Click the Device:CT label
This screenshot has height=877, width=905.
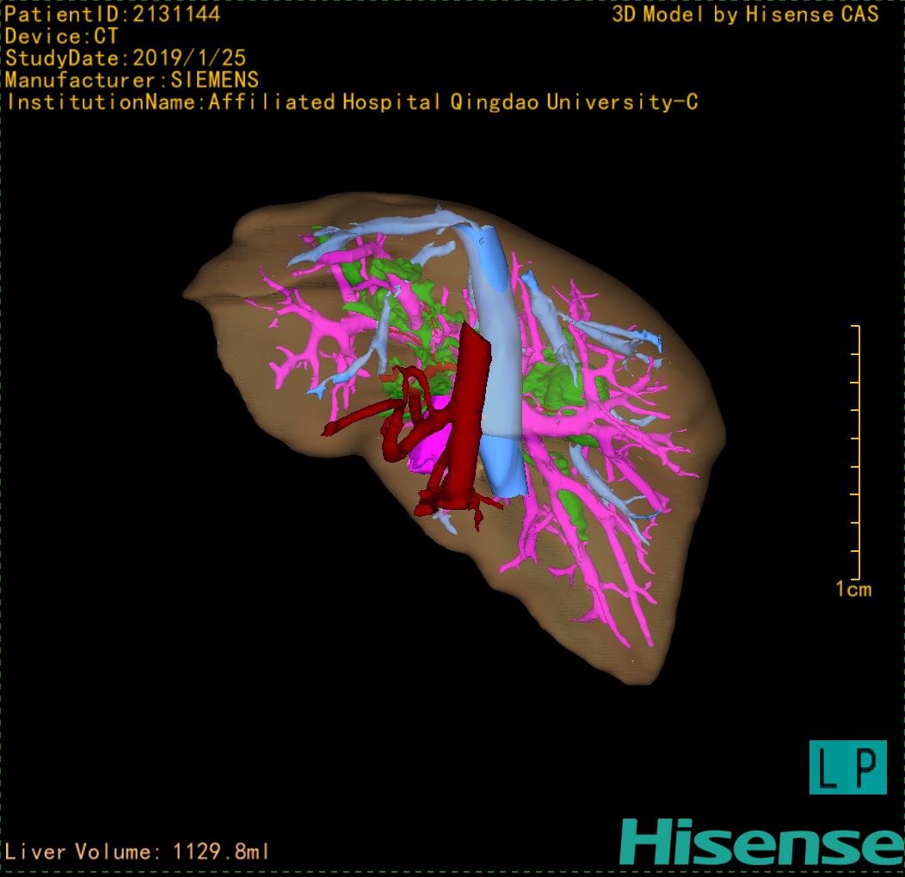61,36
